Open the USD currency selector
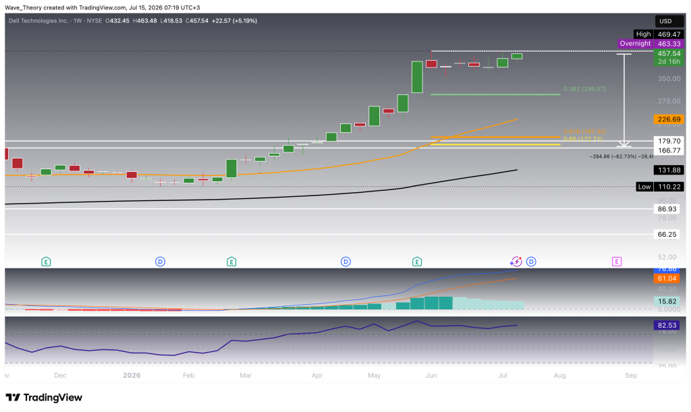Viewport: 691px width, 412px height. (x=666, y=21)
